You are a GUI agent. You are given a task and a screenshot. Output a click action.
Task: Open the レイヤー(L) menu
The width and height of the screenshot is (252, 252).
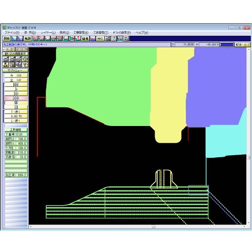pyautogui.click(x=48, y=33)
